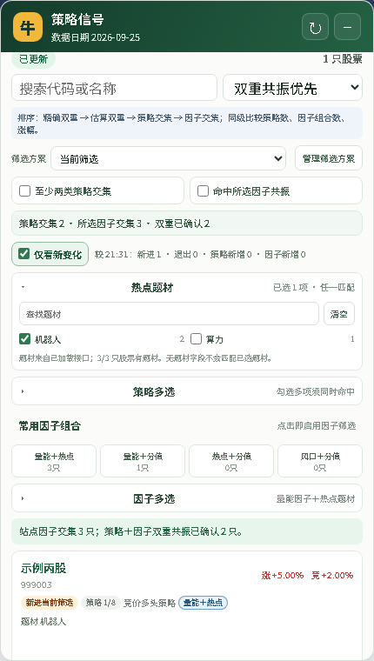The image size is (374, 661).
Task: Click the 数据日期 2026-09-25 text
Action: point(96,37)
